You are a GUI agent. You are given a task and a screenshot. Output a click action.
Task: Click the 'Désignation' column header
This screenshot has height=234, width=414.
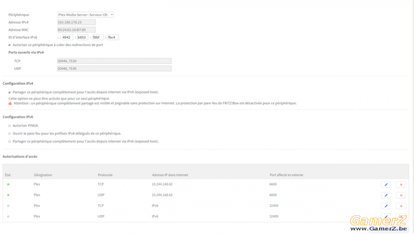(43, 175)
